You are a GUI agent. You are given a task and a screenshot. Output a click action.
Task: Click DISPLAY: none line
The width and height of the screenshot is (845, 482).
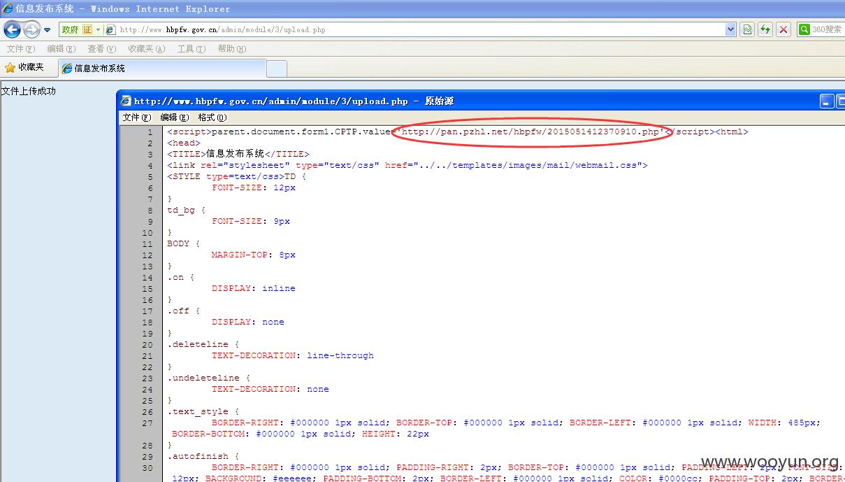[247, 322]
